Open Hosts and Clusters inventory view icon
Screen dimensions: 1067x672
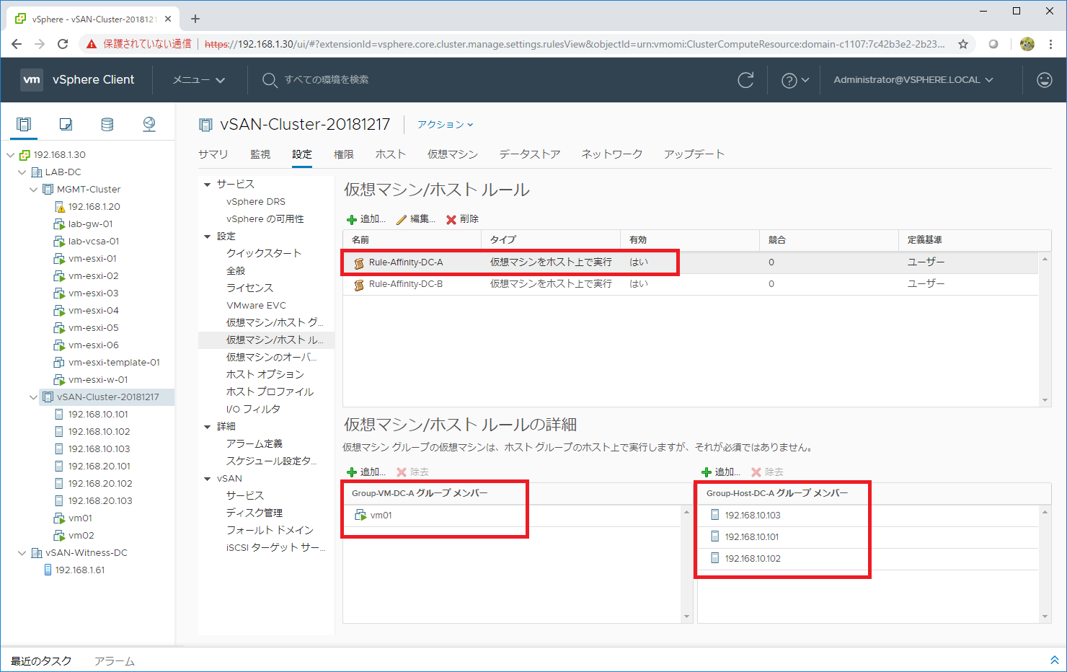click(24, 124)
